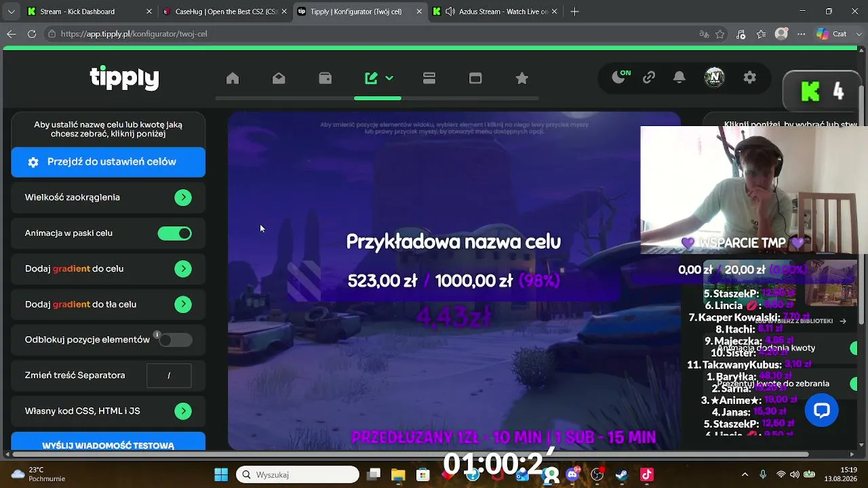Image resolution: width=868 pixels, height=488 pixels.
Task: Open the window panel icon in Tipply nav
Action: pos(475,79)
